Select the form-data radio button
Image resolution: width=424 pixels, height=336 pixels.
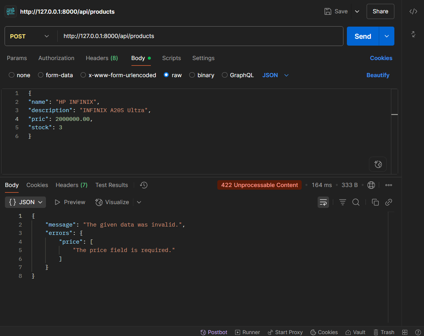tap(41, 75)
